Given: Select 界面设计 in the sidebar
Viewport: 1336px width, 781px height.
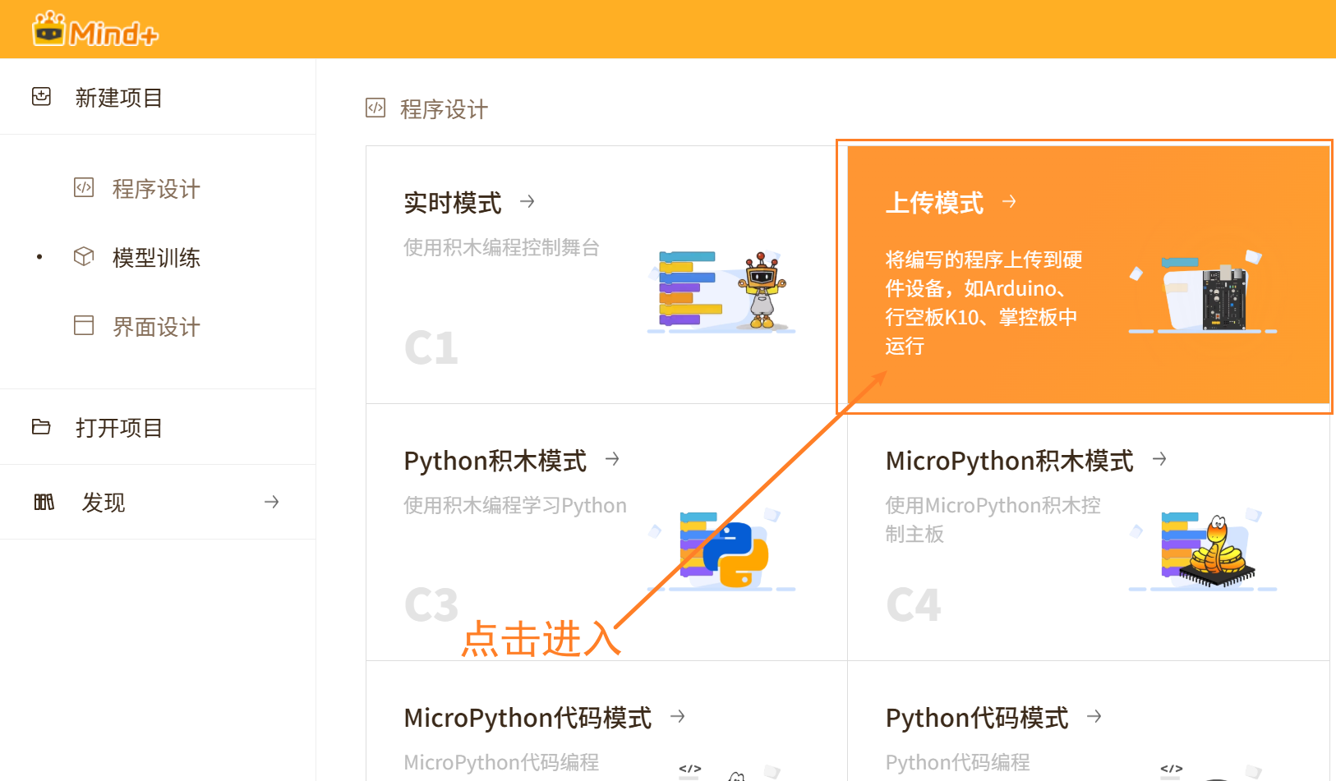Looking at the screenshot, I should 156,327.
